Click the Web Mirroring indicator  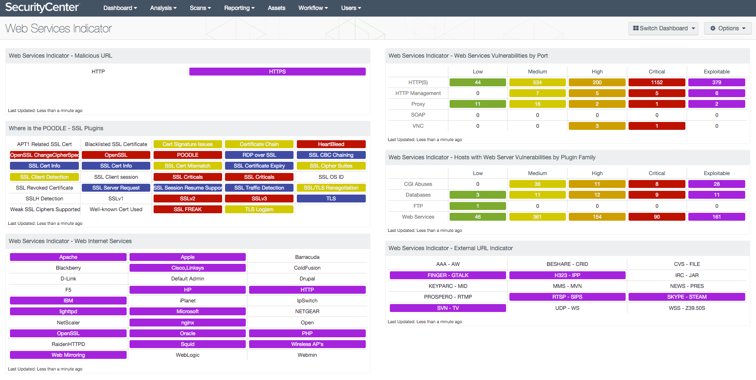(x=68, y=355)
